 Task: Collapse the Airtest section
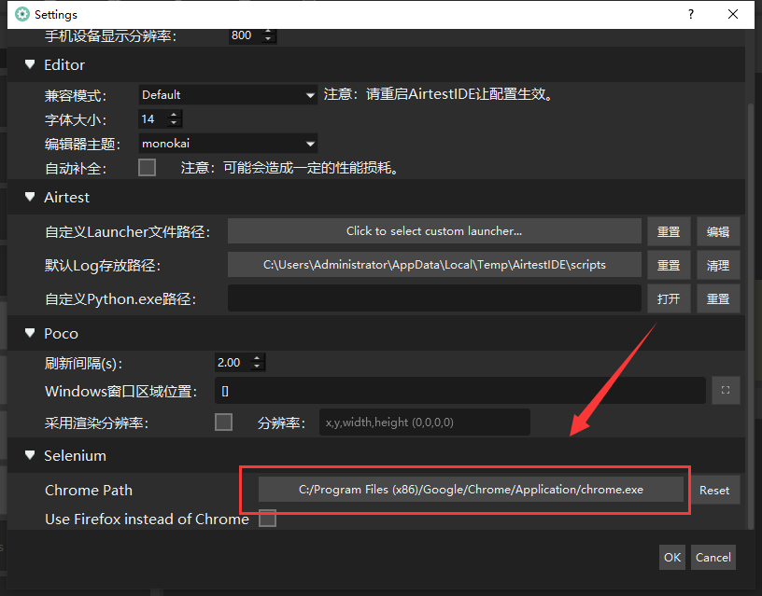click(29, 197)
